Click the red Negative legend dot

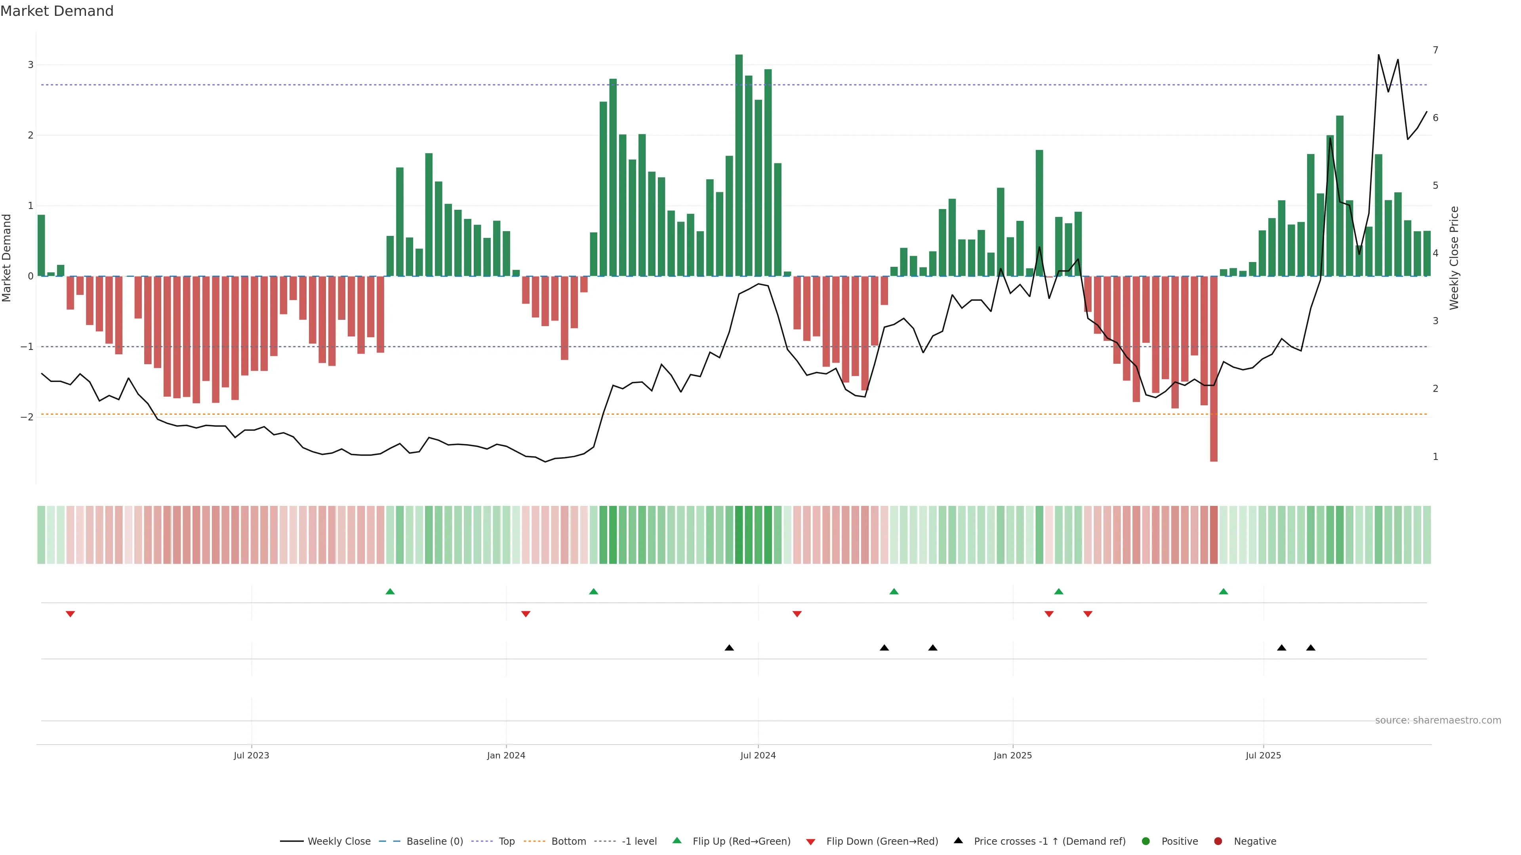[1218, 841]
